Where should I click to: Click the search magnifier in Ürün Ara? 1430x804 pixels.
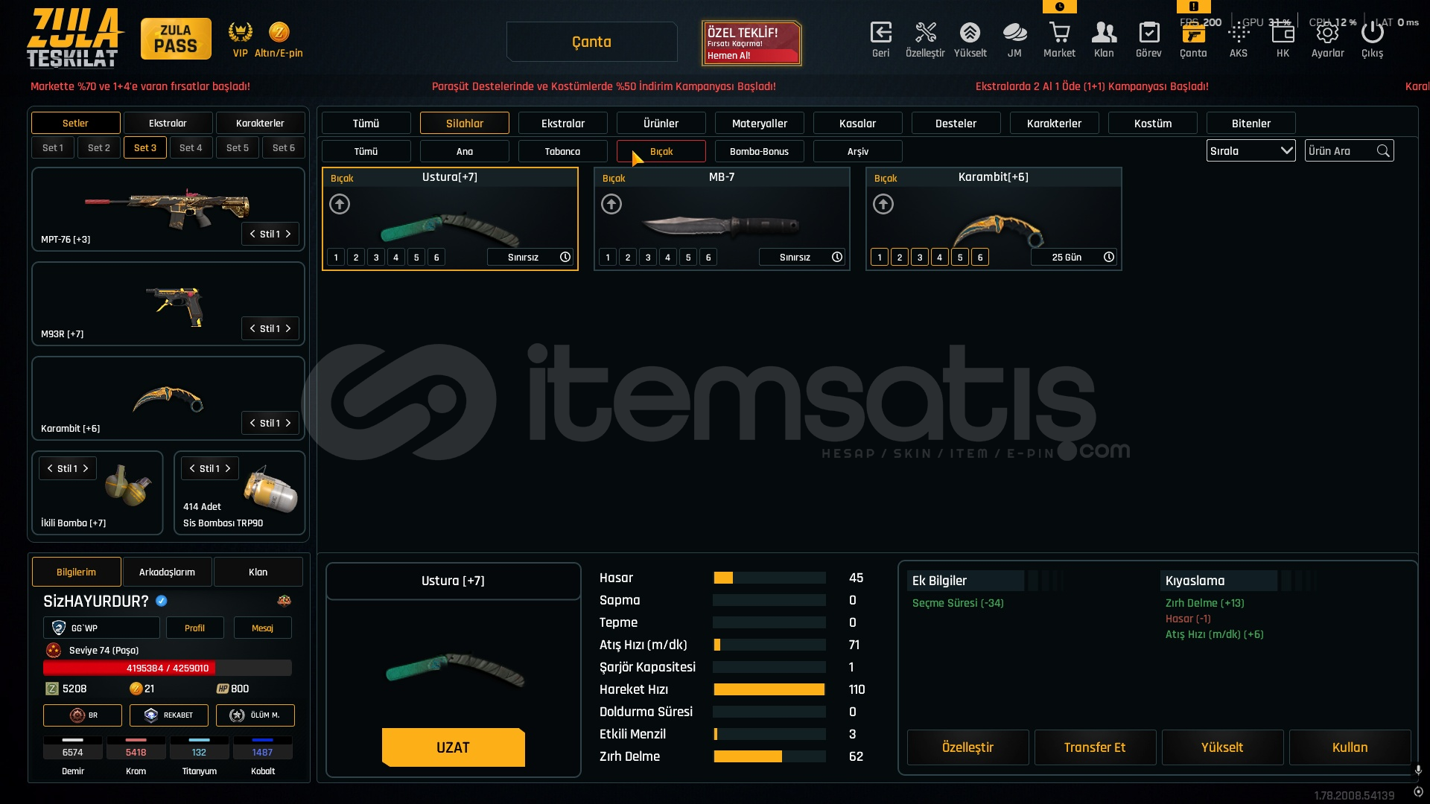click(x=1383, y=151)
